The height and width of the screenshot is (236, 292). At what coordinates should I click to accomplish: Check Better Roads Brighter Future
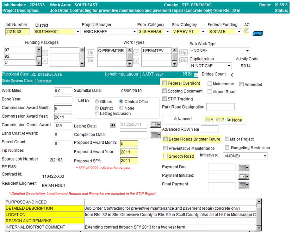[165, 139]
